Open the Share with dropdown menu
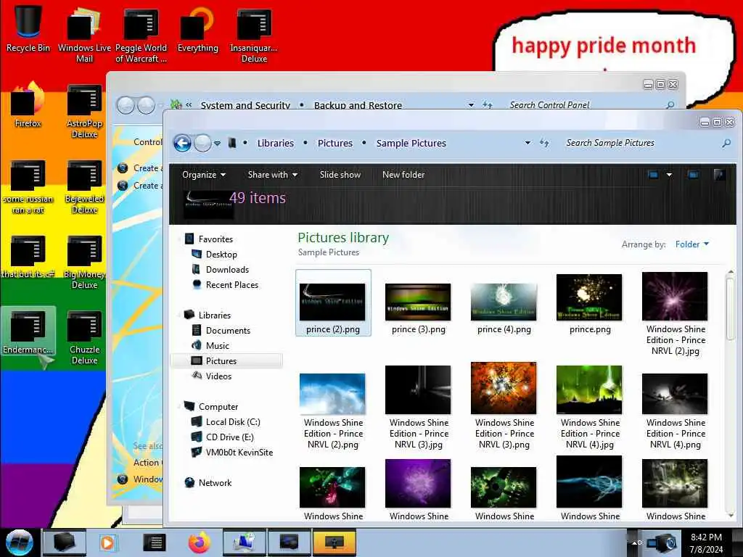 (273, 175)
